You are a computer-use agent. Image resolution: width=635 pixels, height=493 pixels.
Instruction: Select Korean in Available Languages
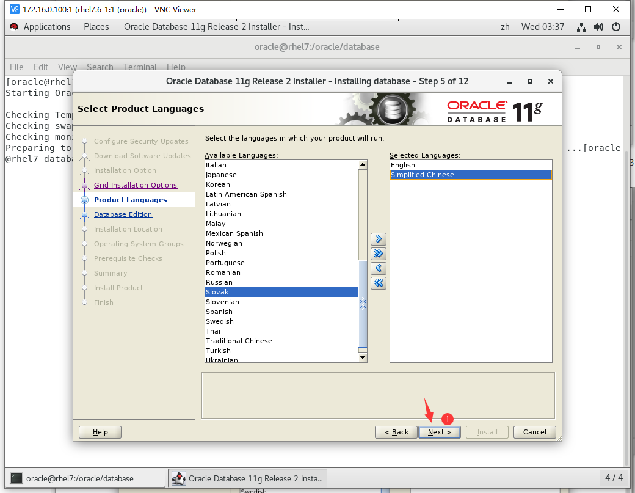(x=281, y=184)
